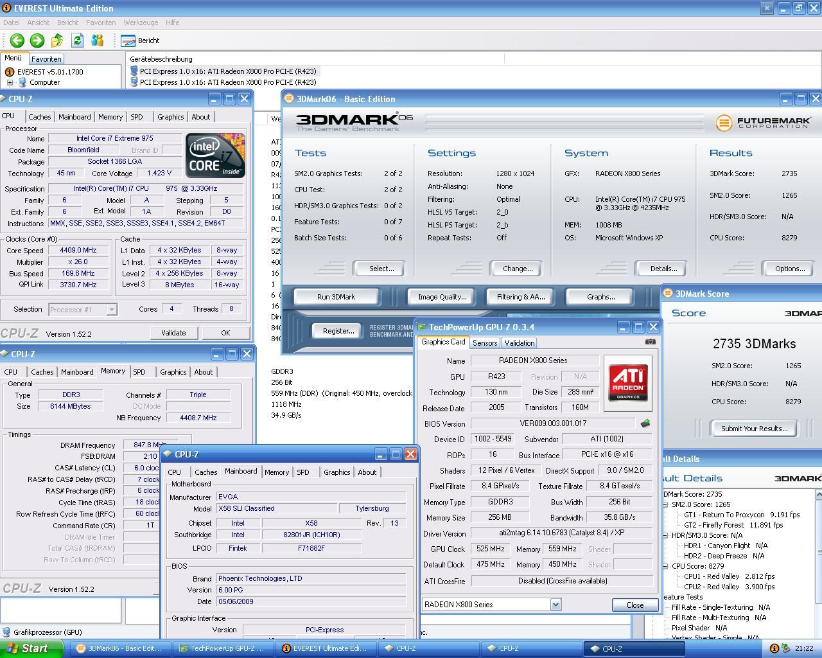Select the Computer icon in EVEREST tree

pos(22,82)
